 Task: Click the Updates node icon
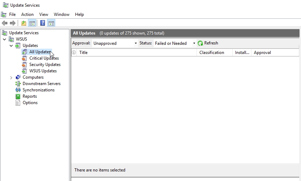[x=18, y=46]
